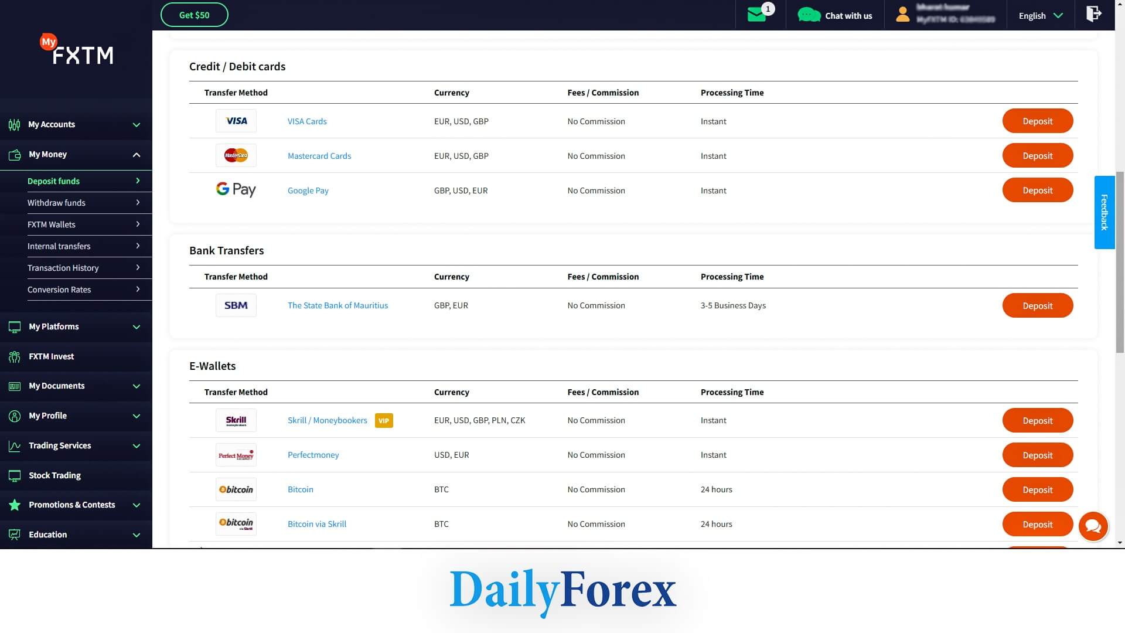Screen dimensions: 1125x633
Task: Click the logout icon top right
Action: point(1094,13)
